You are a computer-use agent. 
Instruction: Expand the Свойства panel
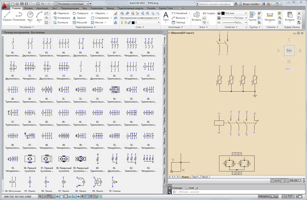point(231,27)
